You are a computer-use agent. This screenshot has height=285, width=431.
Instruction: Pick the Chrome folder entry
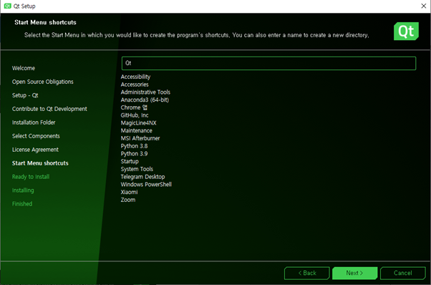(x=134, y=107)
